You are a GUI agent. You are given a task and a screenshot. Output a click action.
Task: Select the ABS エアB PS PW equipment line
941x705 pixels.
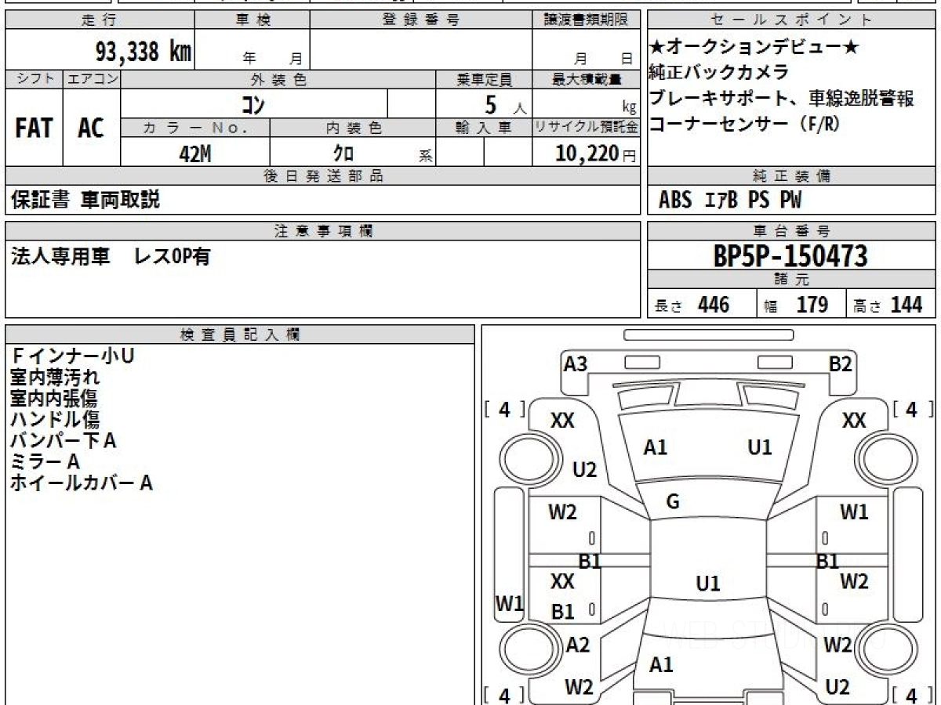tap(730, 201)
